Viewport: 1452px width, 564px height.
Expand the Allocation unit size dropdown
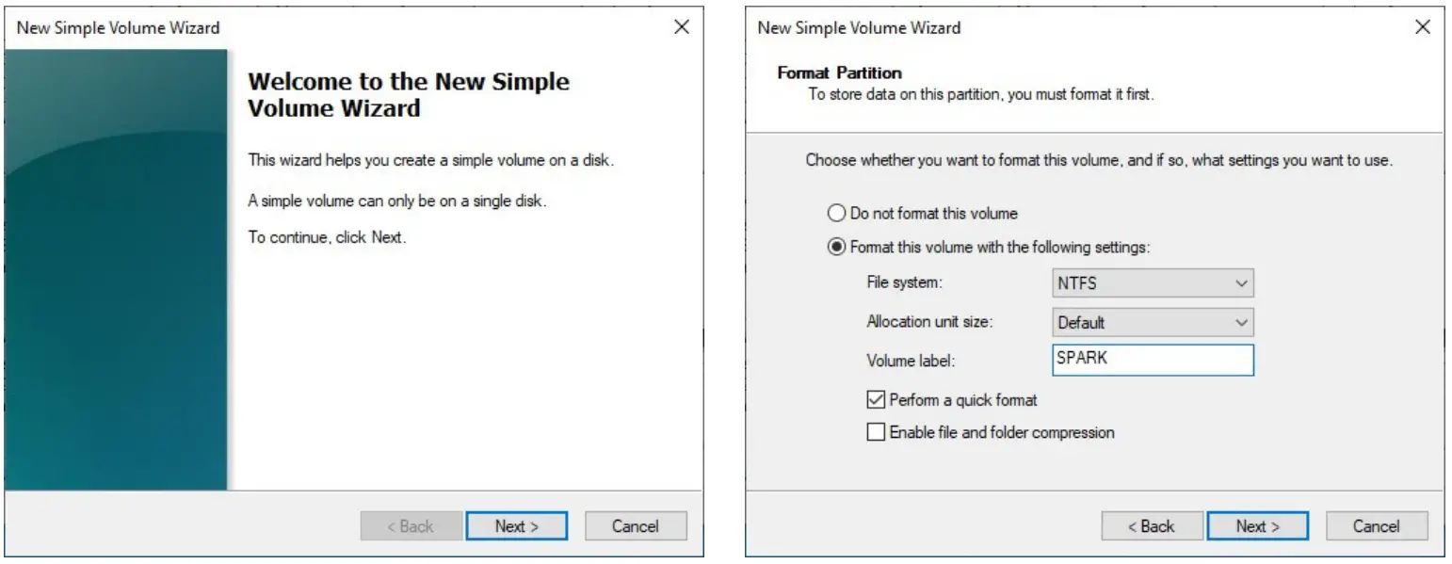[x=1153, y=322]
